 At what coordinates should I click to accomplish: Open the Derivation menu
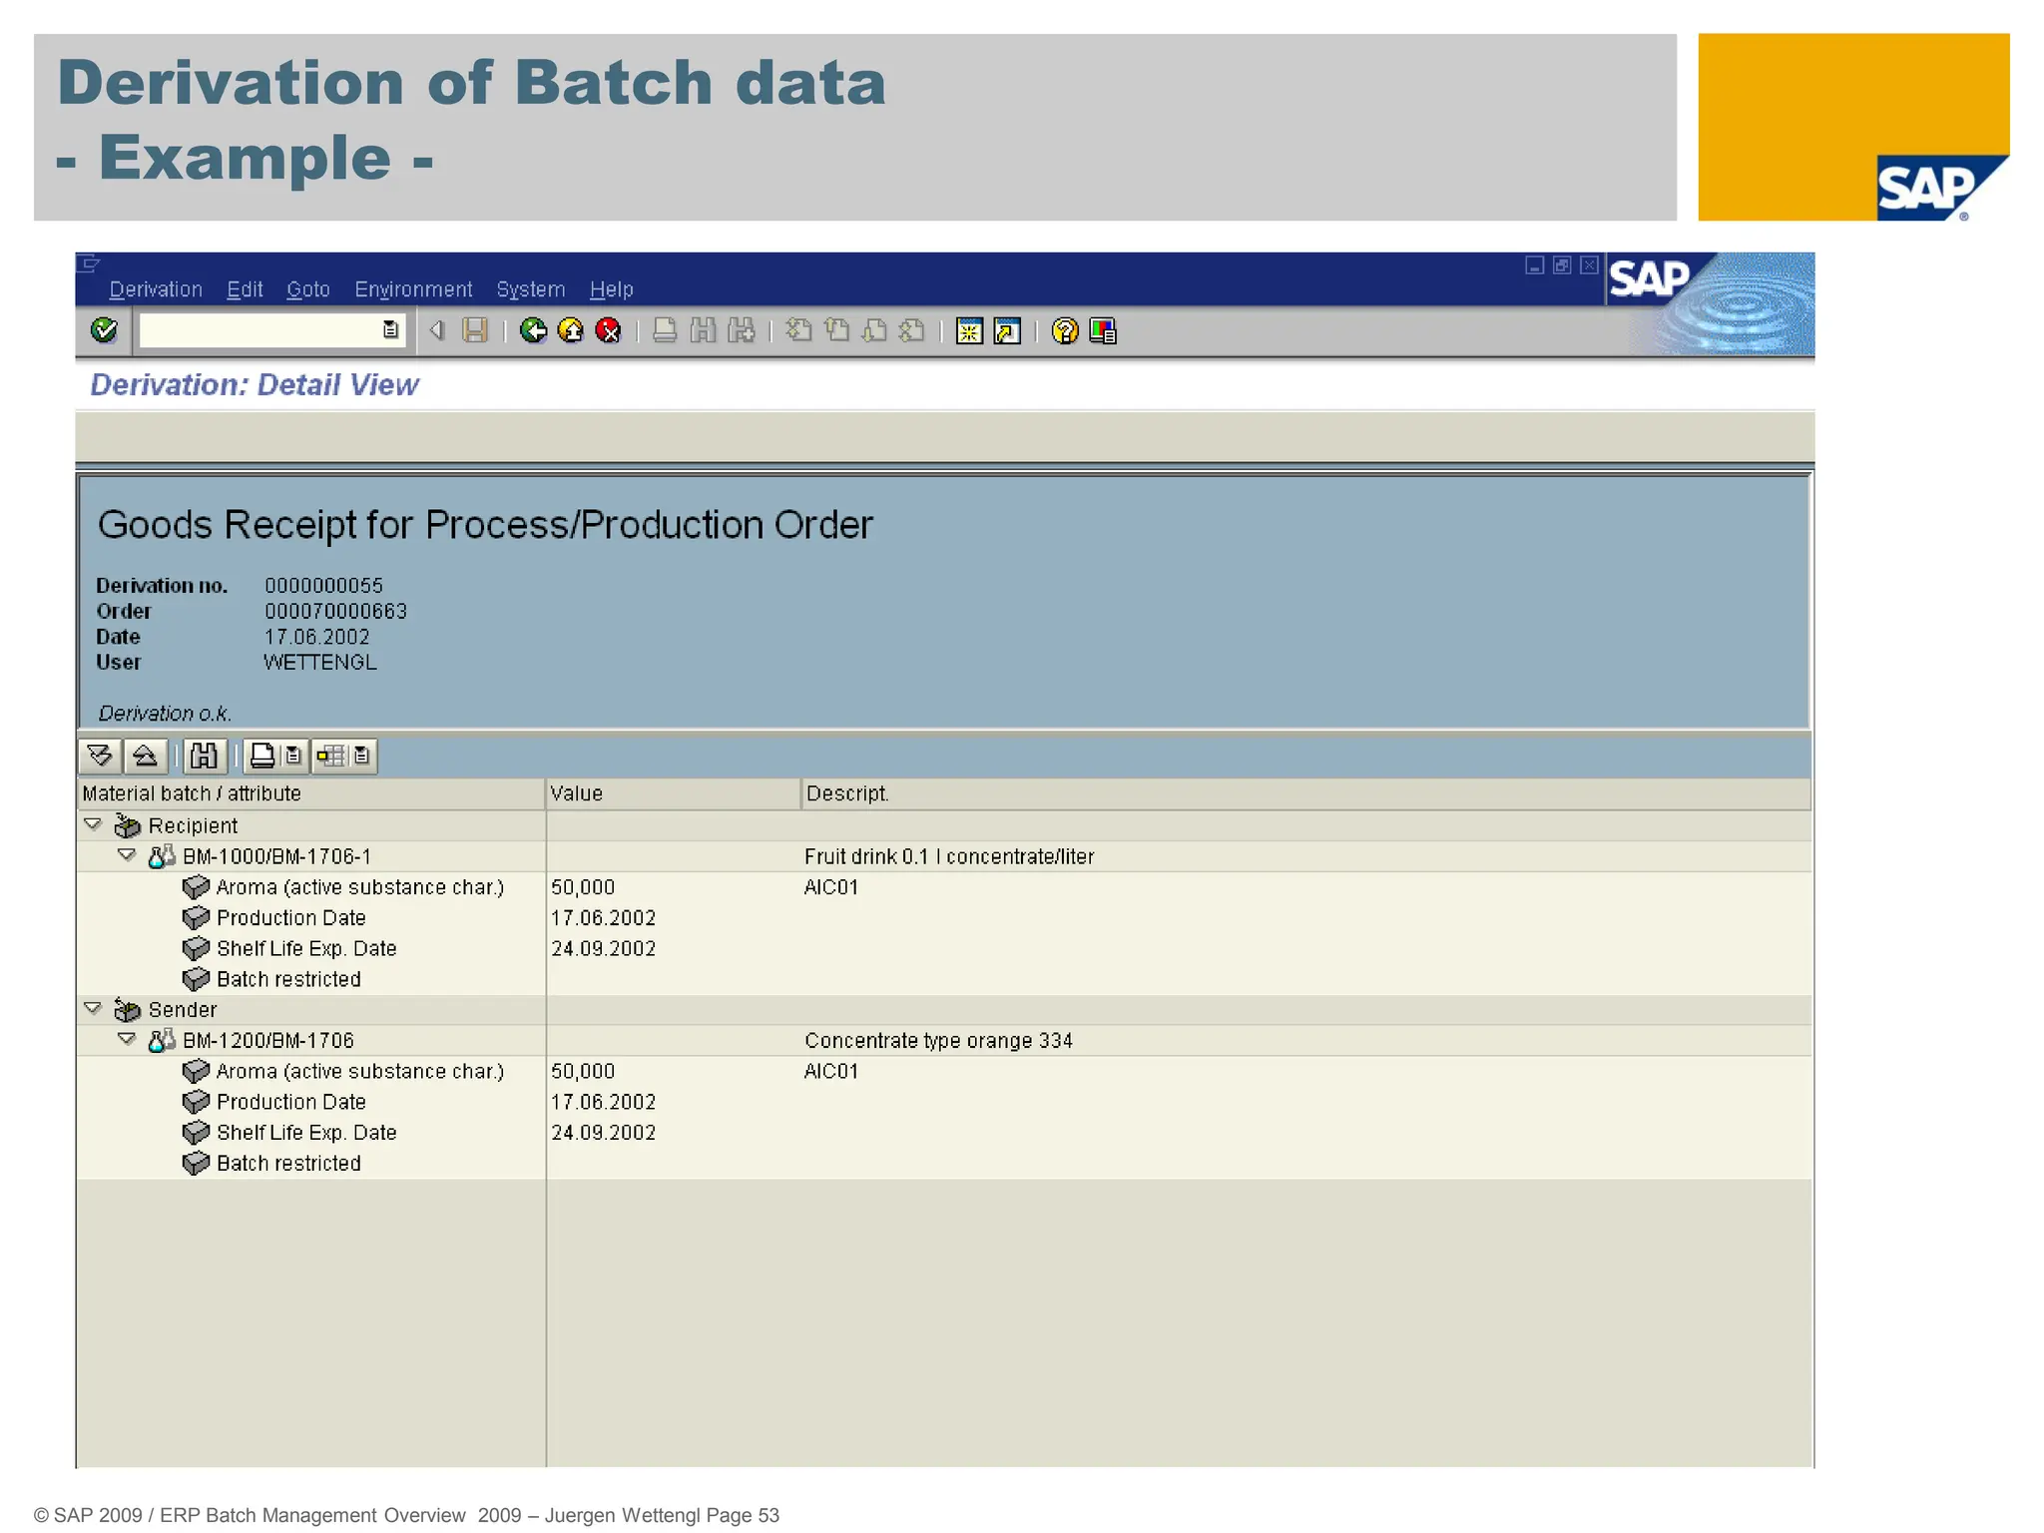(x=156, y=289)
